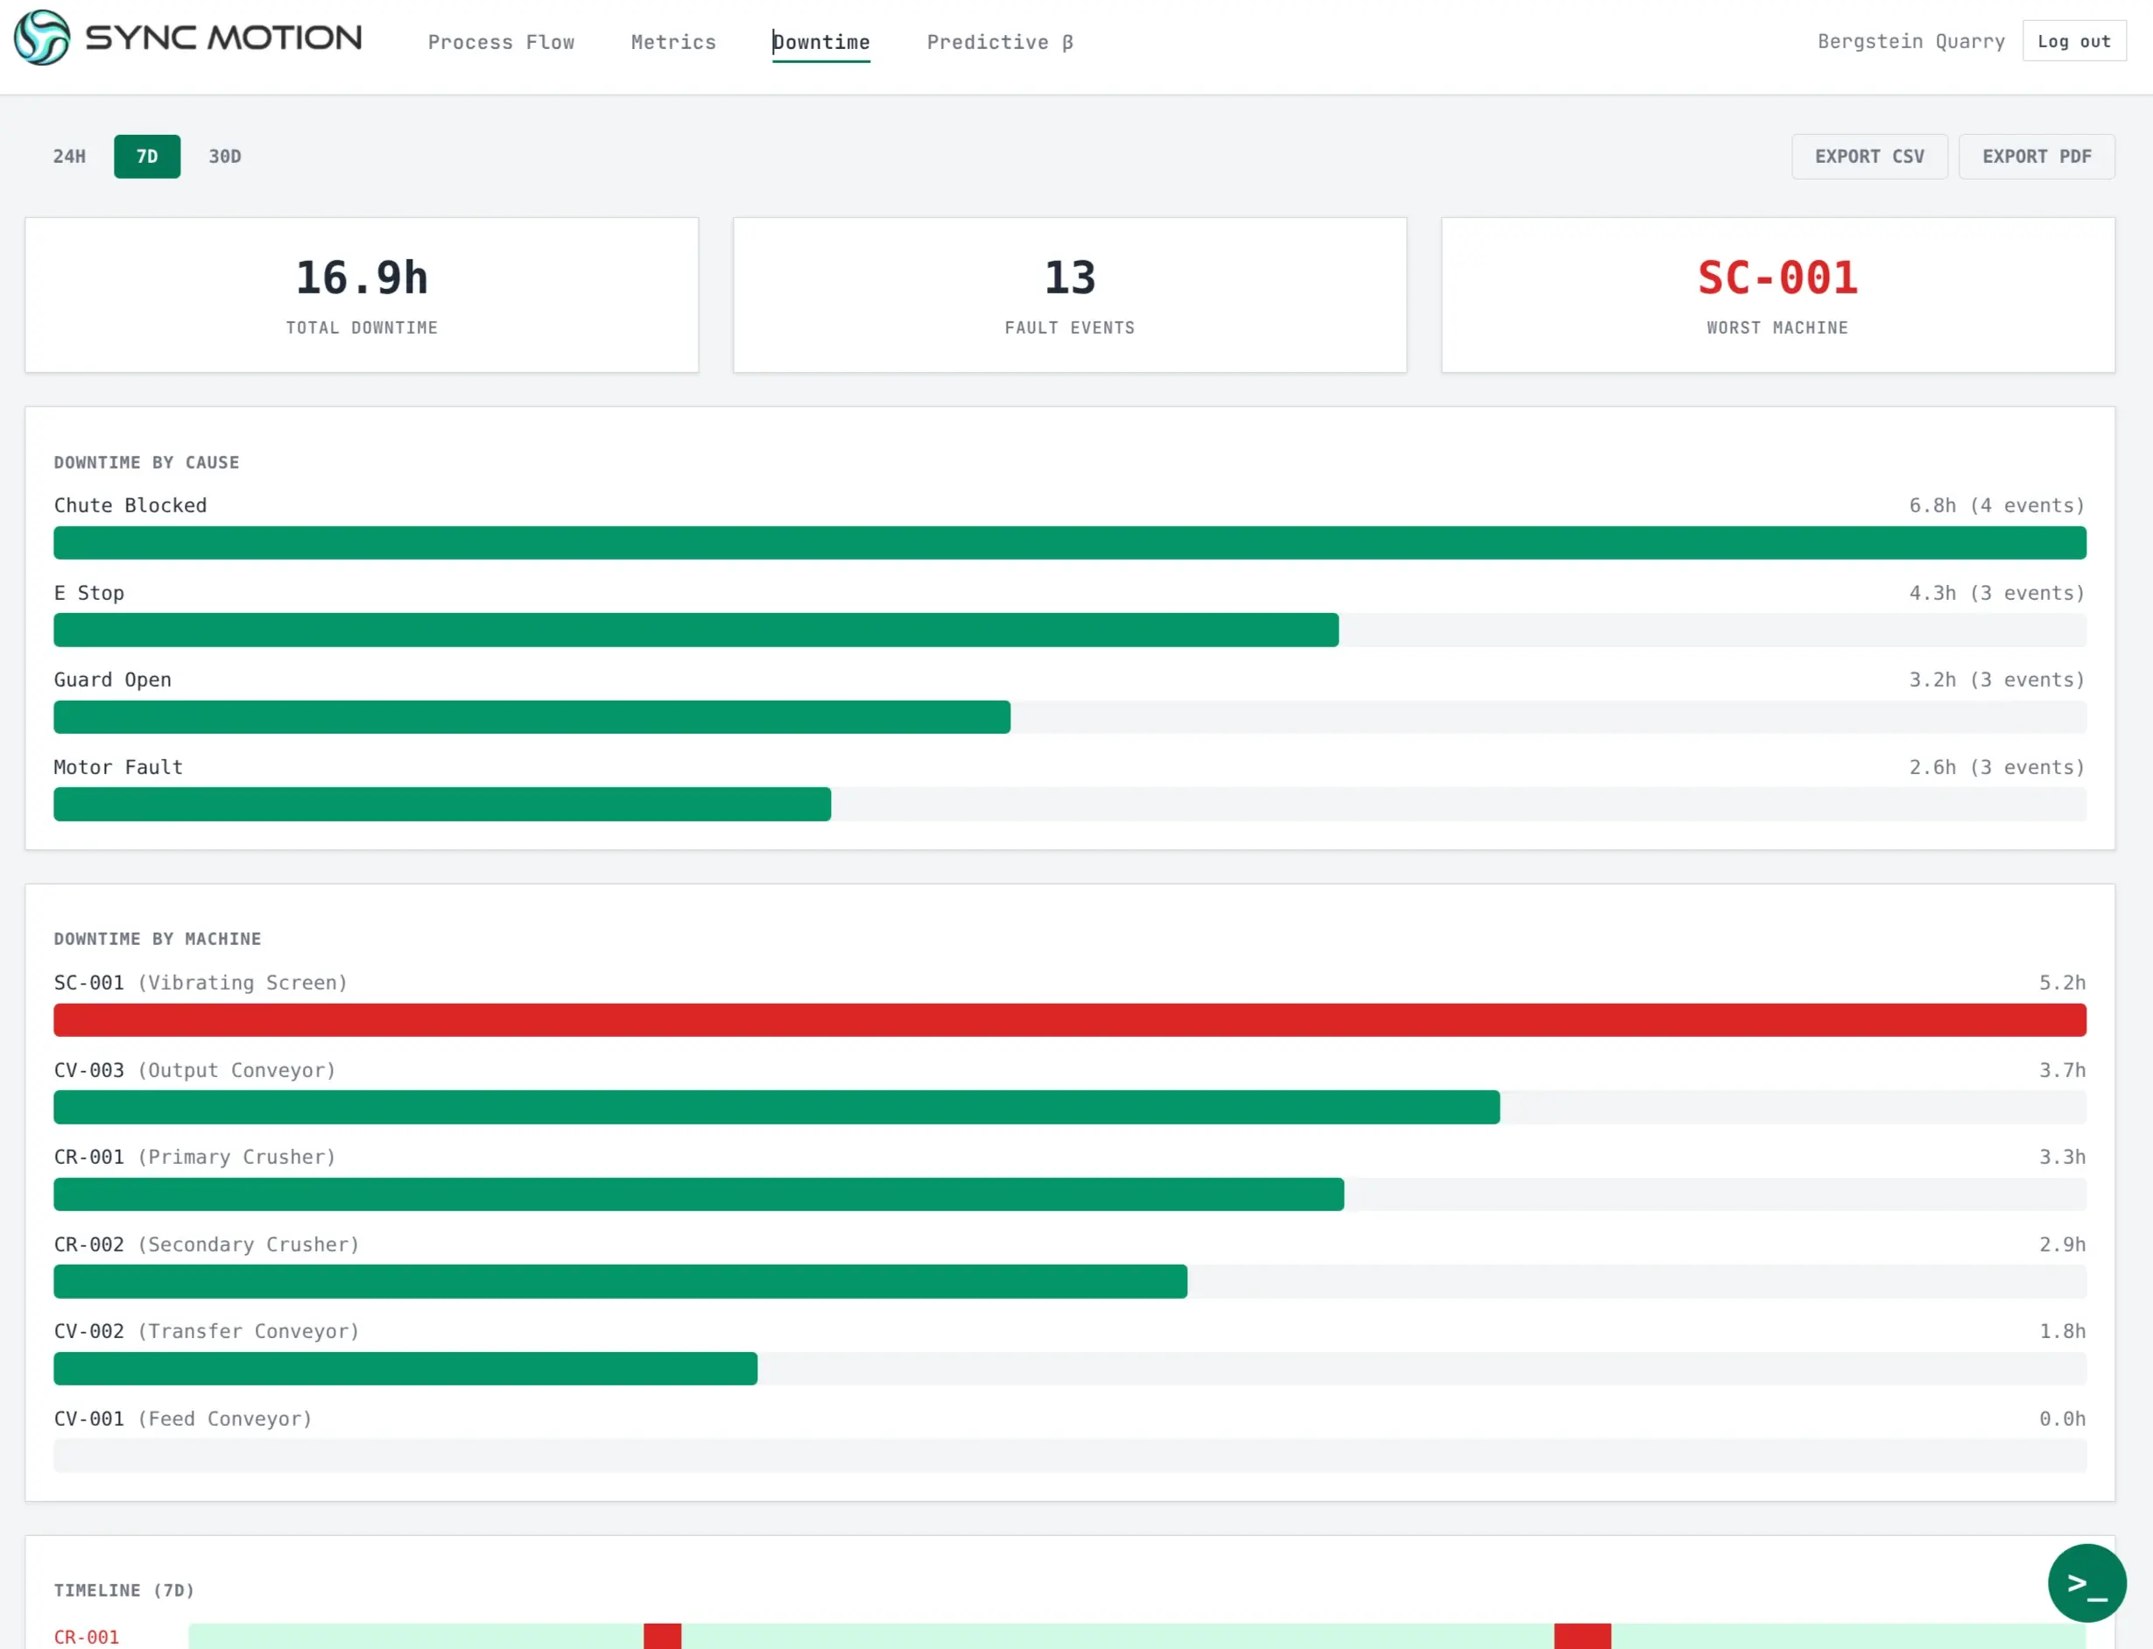Click the 'Timeline (7D)' heading
2153x1649 pixels.
[123, 1590]
